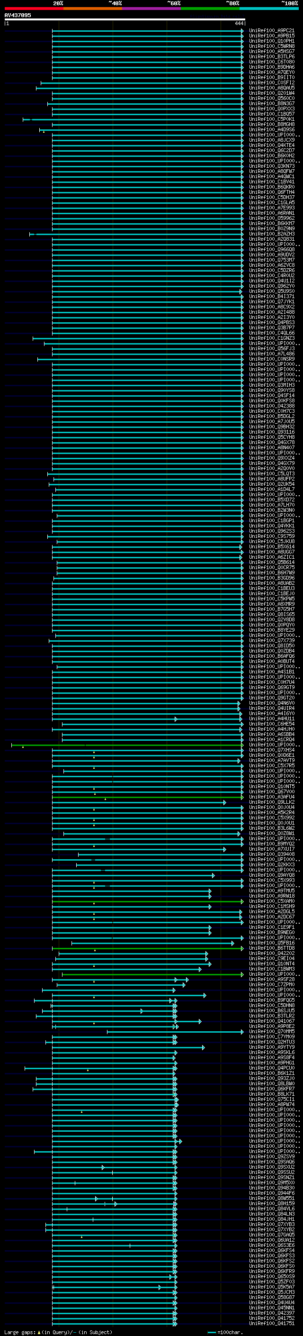Select label UniRef100_B8MGH8

pos(272,124)
